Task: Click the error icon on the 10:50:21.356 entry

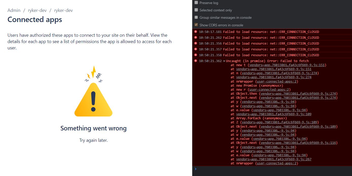Action: click(195, 43)
